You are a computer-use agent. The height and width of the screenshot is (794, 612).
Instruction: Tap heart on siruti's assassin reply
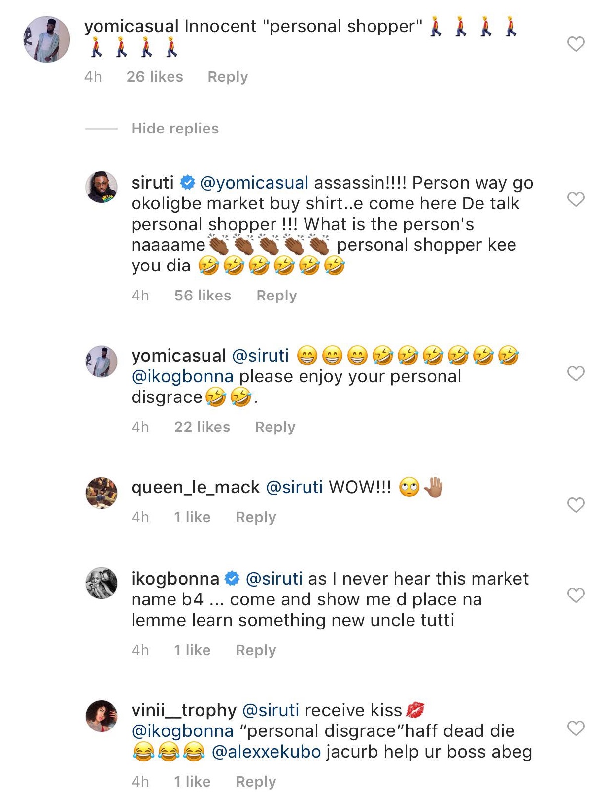[576, 199]
